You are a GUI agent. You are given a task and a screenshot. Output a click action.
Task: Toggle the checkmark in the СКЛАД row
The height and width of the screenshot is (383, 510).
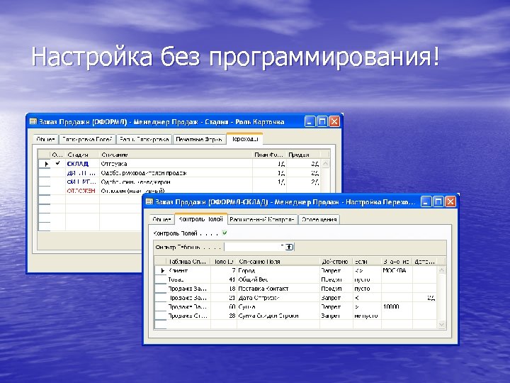coord(58,163)
